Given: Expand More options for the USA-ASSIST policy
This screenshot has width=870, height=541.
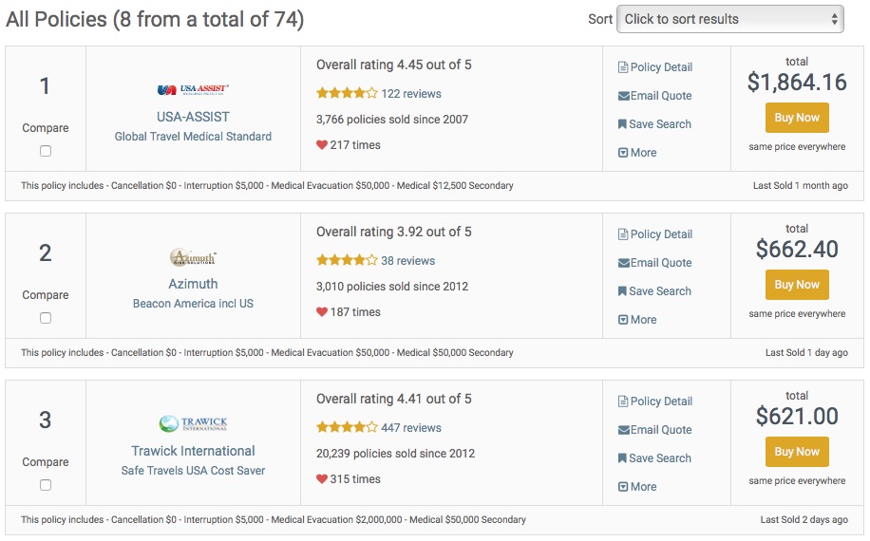Looking at the screenshot, I should click(637, 153).
